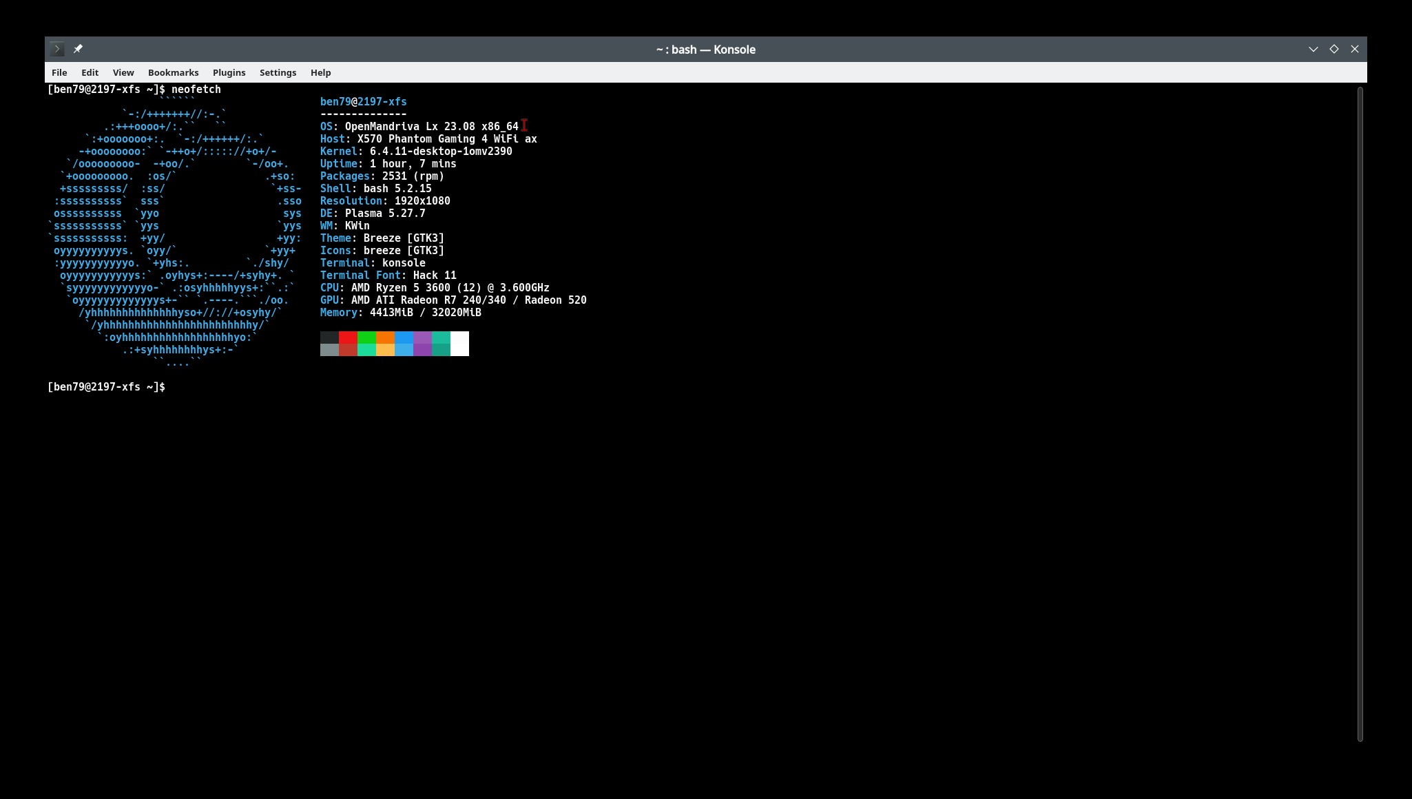Open the Plugins menu

pyautogui.click(x=229, y=72)
